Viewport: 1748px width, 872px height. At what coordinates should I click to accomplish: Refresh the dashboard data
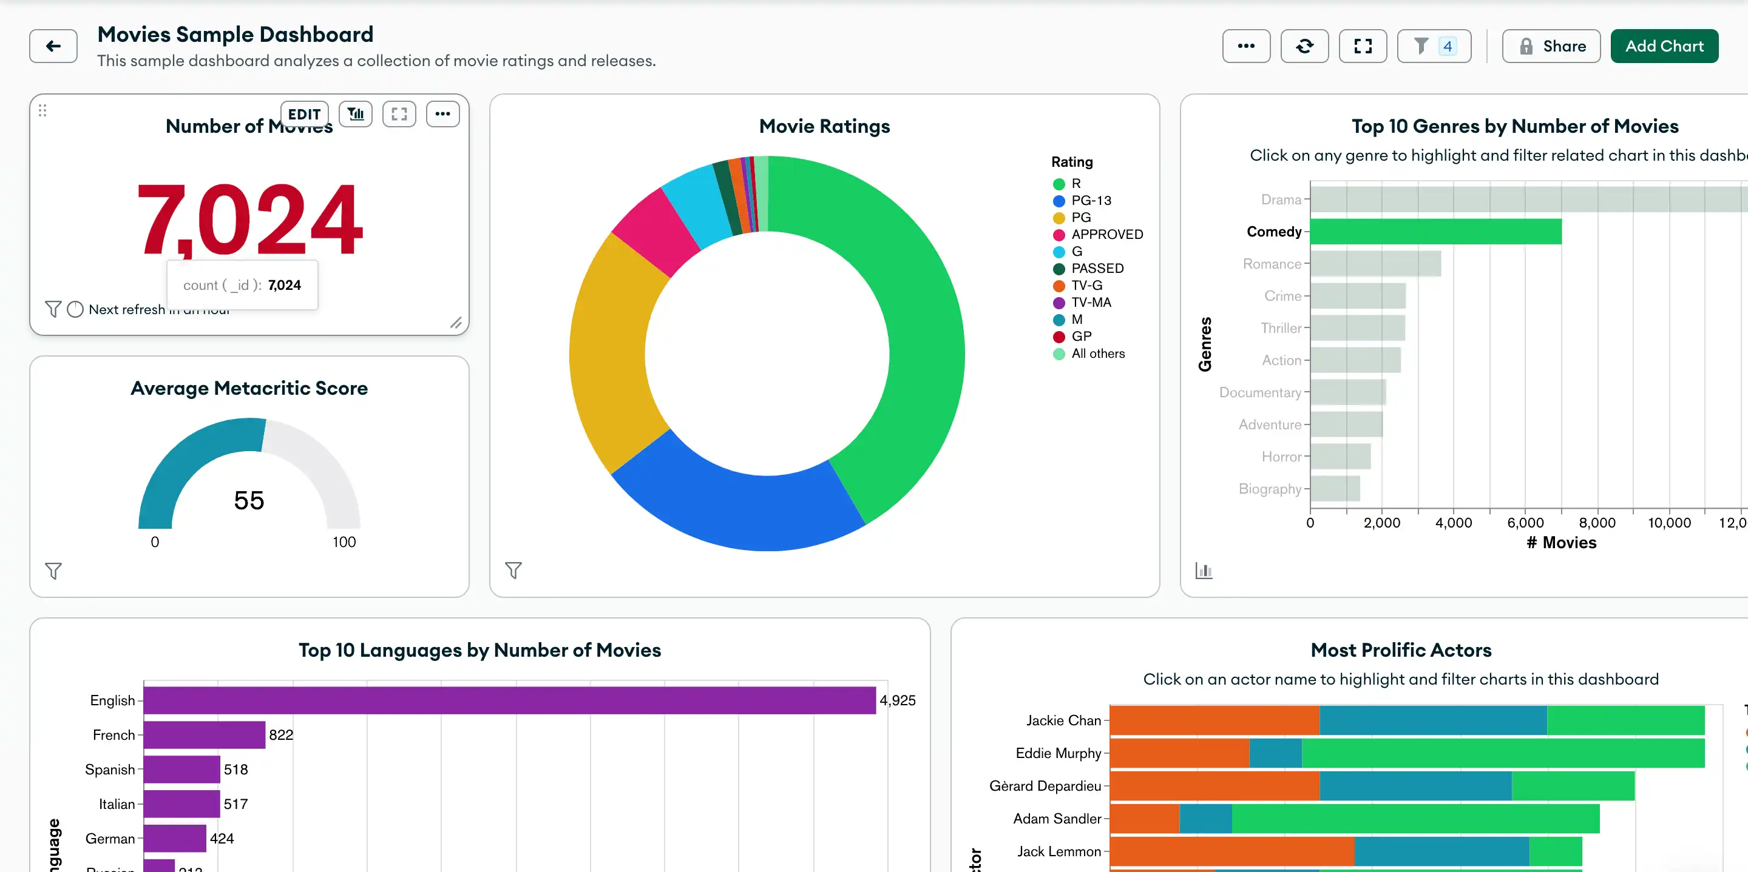click(1304, 45)
